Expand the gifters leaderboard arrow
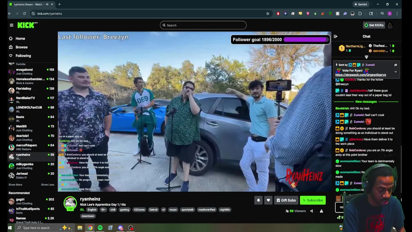Image resolution: width=412 pixels, height=232 pixels. click(366, 57)
